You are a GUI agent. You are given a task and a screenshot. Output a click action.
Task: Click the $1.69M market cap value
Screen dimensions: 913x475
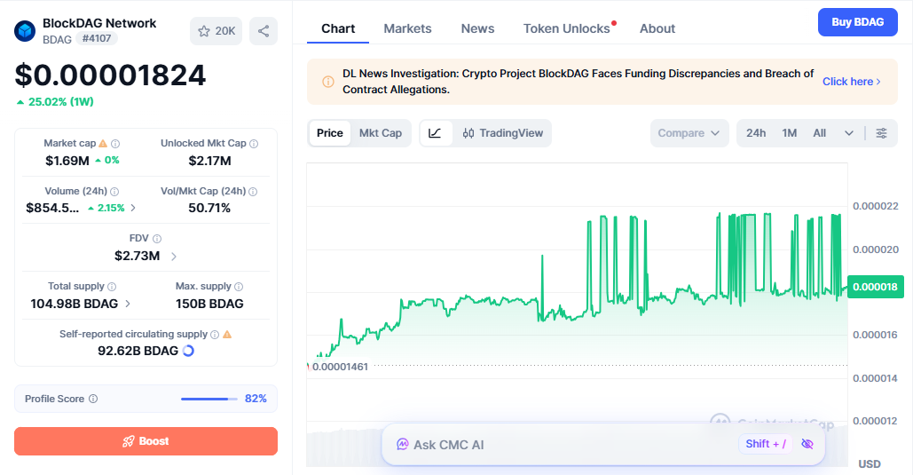click(x=67, y=161)
